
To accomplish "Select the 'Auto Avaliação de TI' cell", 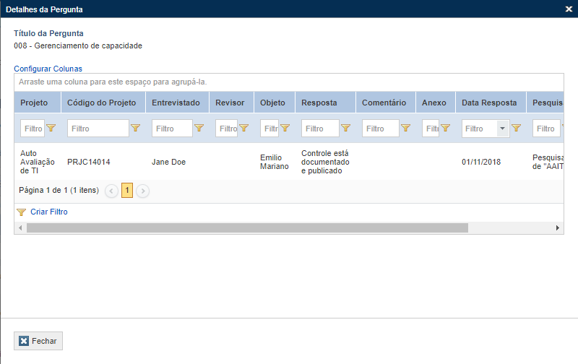I will (38, 162).
